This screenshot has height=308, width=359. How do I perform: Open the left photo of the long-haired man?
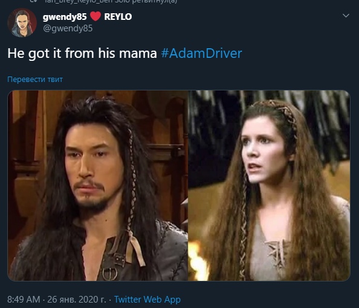coord(98,186)
